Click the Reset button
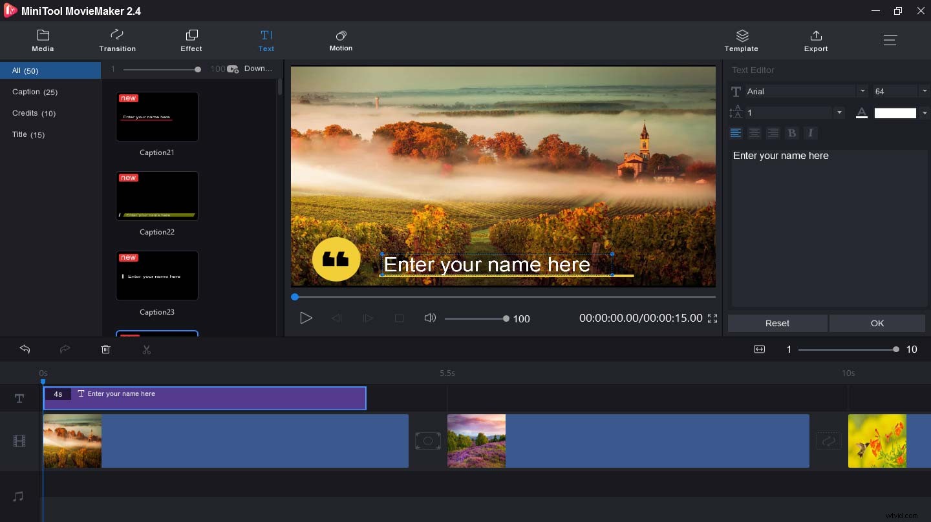931x522 pixels. [777, 323]
